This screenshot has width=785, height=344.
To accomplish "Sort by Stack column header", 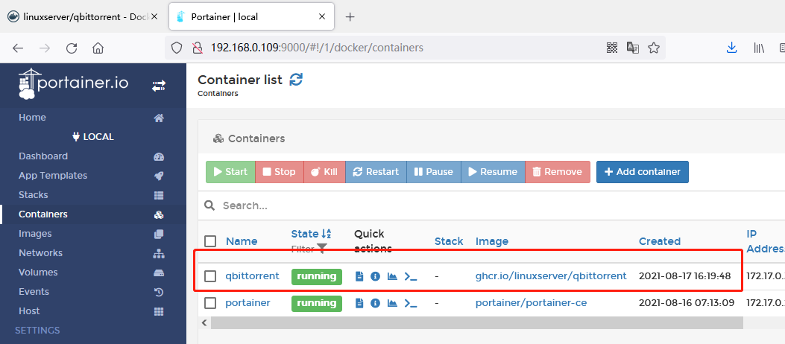I will tap(449, 241).
